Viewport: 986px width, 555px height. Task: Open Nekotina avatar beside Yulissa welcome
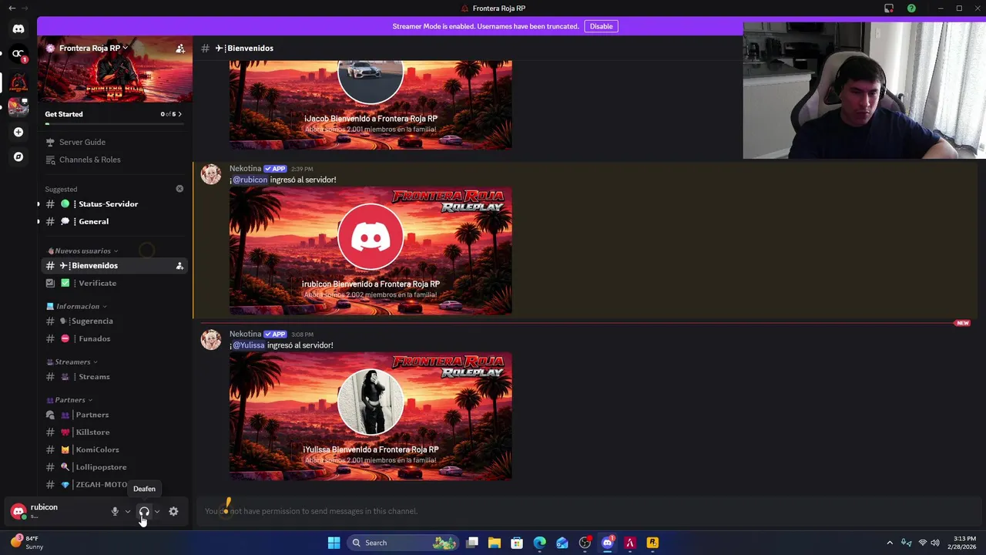point(211,340)
